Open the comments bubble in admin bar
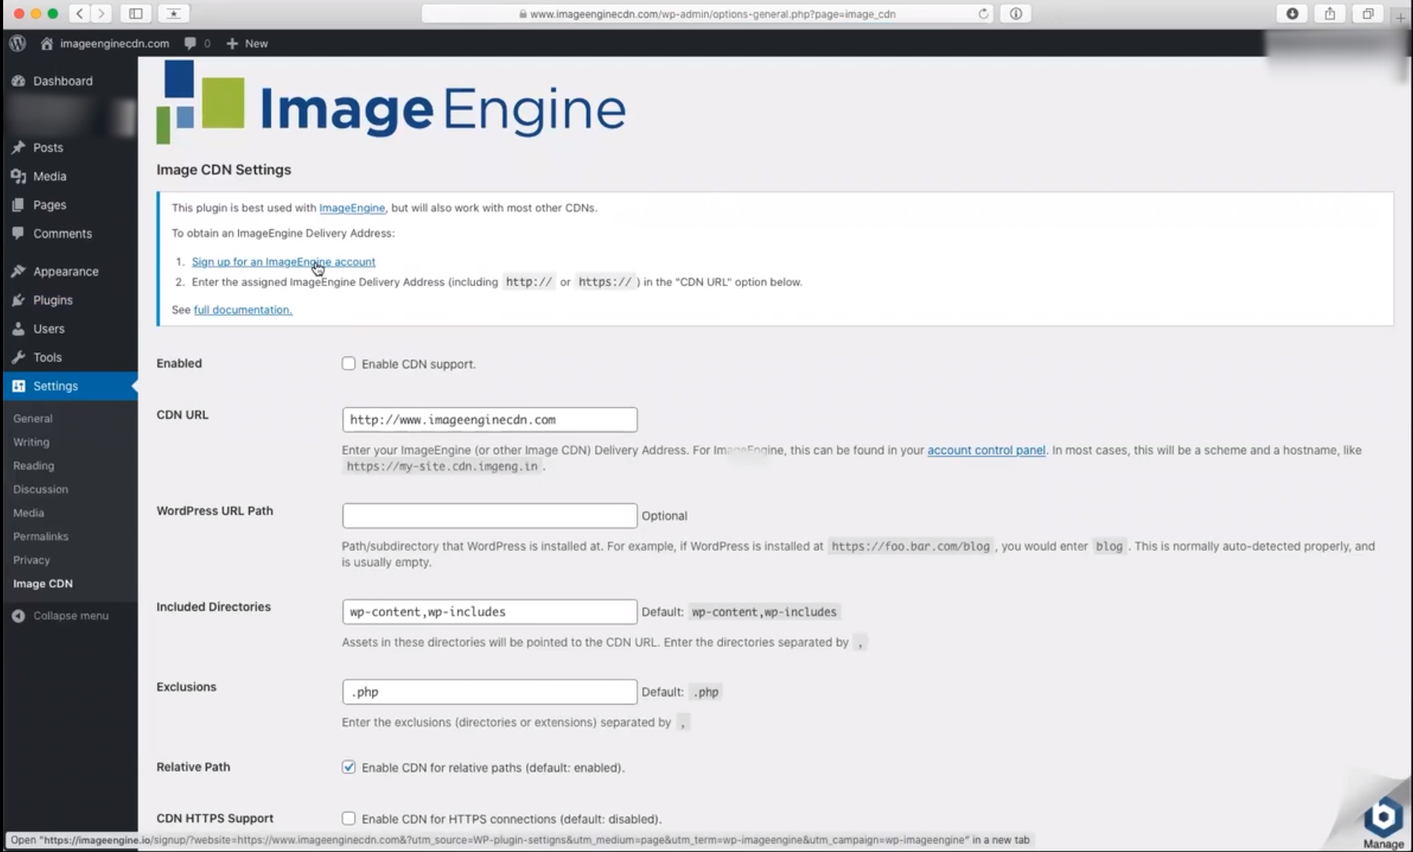The image size is (1413, 852). tap(191, 44)
